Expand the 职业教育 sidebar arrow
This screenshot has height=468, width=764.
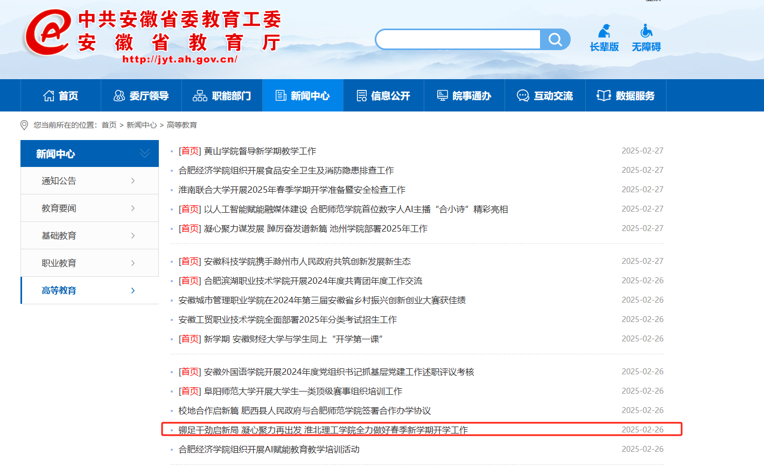pos(133,263)
